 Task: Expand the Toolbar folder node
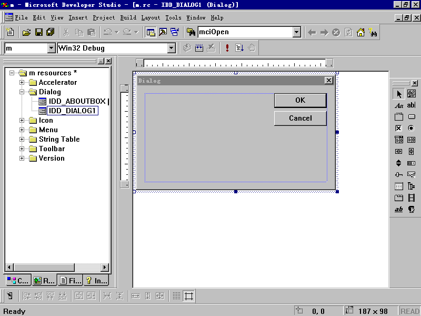coord(22,149)
